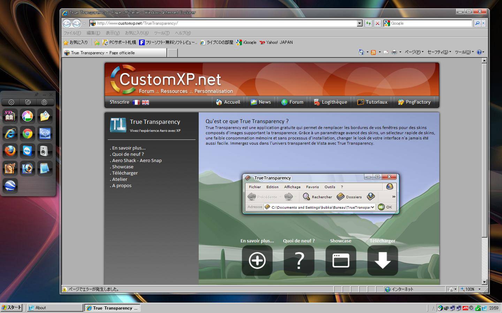Image resolution: width=502 pixels, height=313 pixels.
Task: Open the ページ(P) dropdown menu
Action: tap(414, 52)
